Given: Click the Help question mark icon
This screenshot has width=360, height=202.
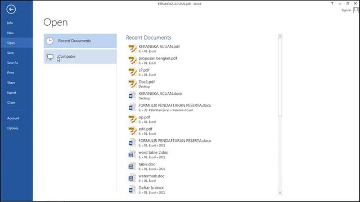Looking at the screenshot, I should (x=332, y=3).
